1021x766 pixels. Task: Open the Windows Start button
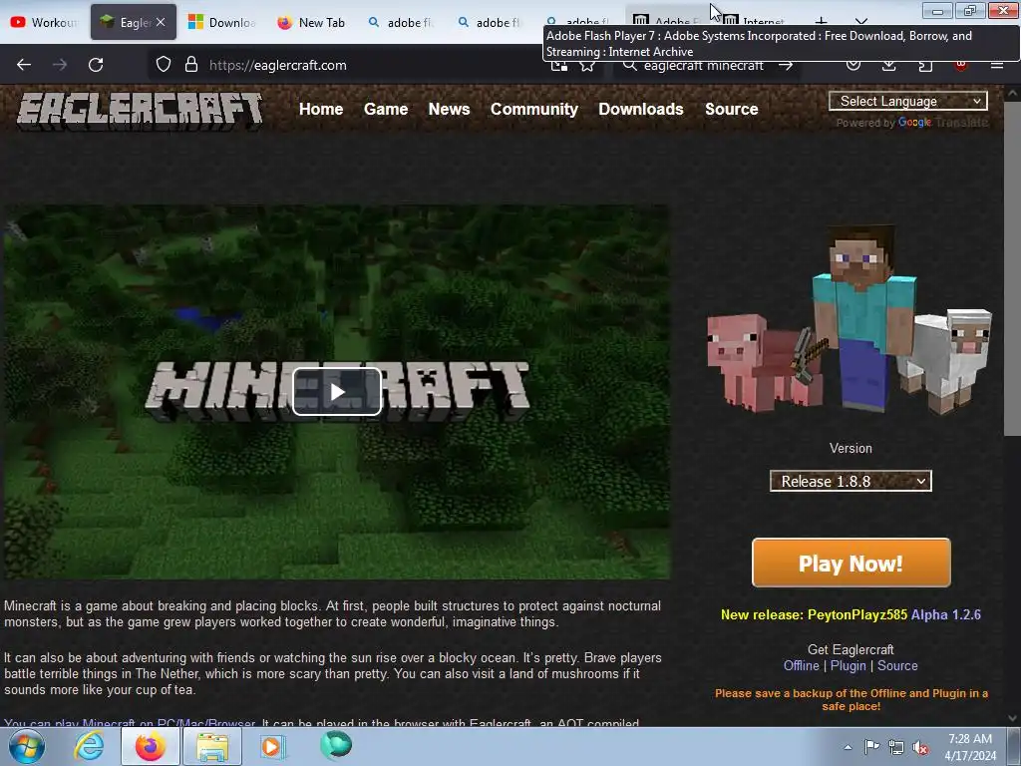tap(27, 746)
